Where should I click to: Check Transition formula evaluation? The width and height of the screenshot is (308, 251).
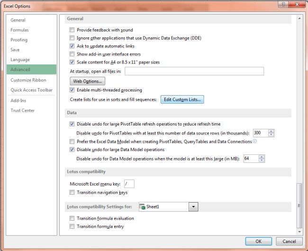pyautogui.click(x=72, y=218)
